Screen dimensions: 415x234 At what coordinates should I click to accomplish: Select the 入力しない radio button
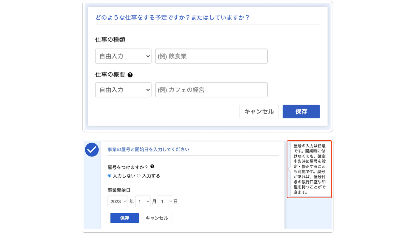pos(109,176)
